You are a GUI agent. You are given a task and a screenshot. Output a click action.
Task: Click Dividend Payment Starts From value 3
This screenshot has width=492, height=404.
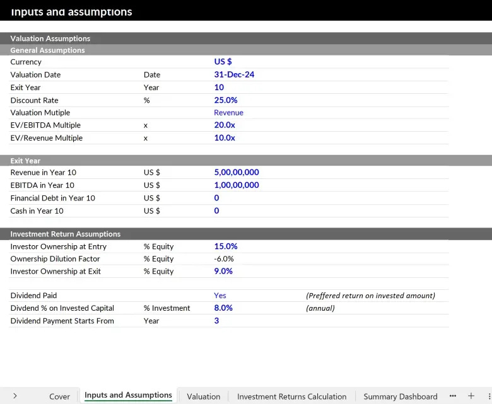click(x=216, y=321)
